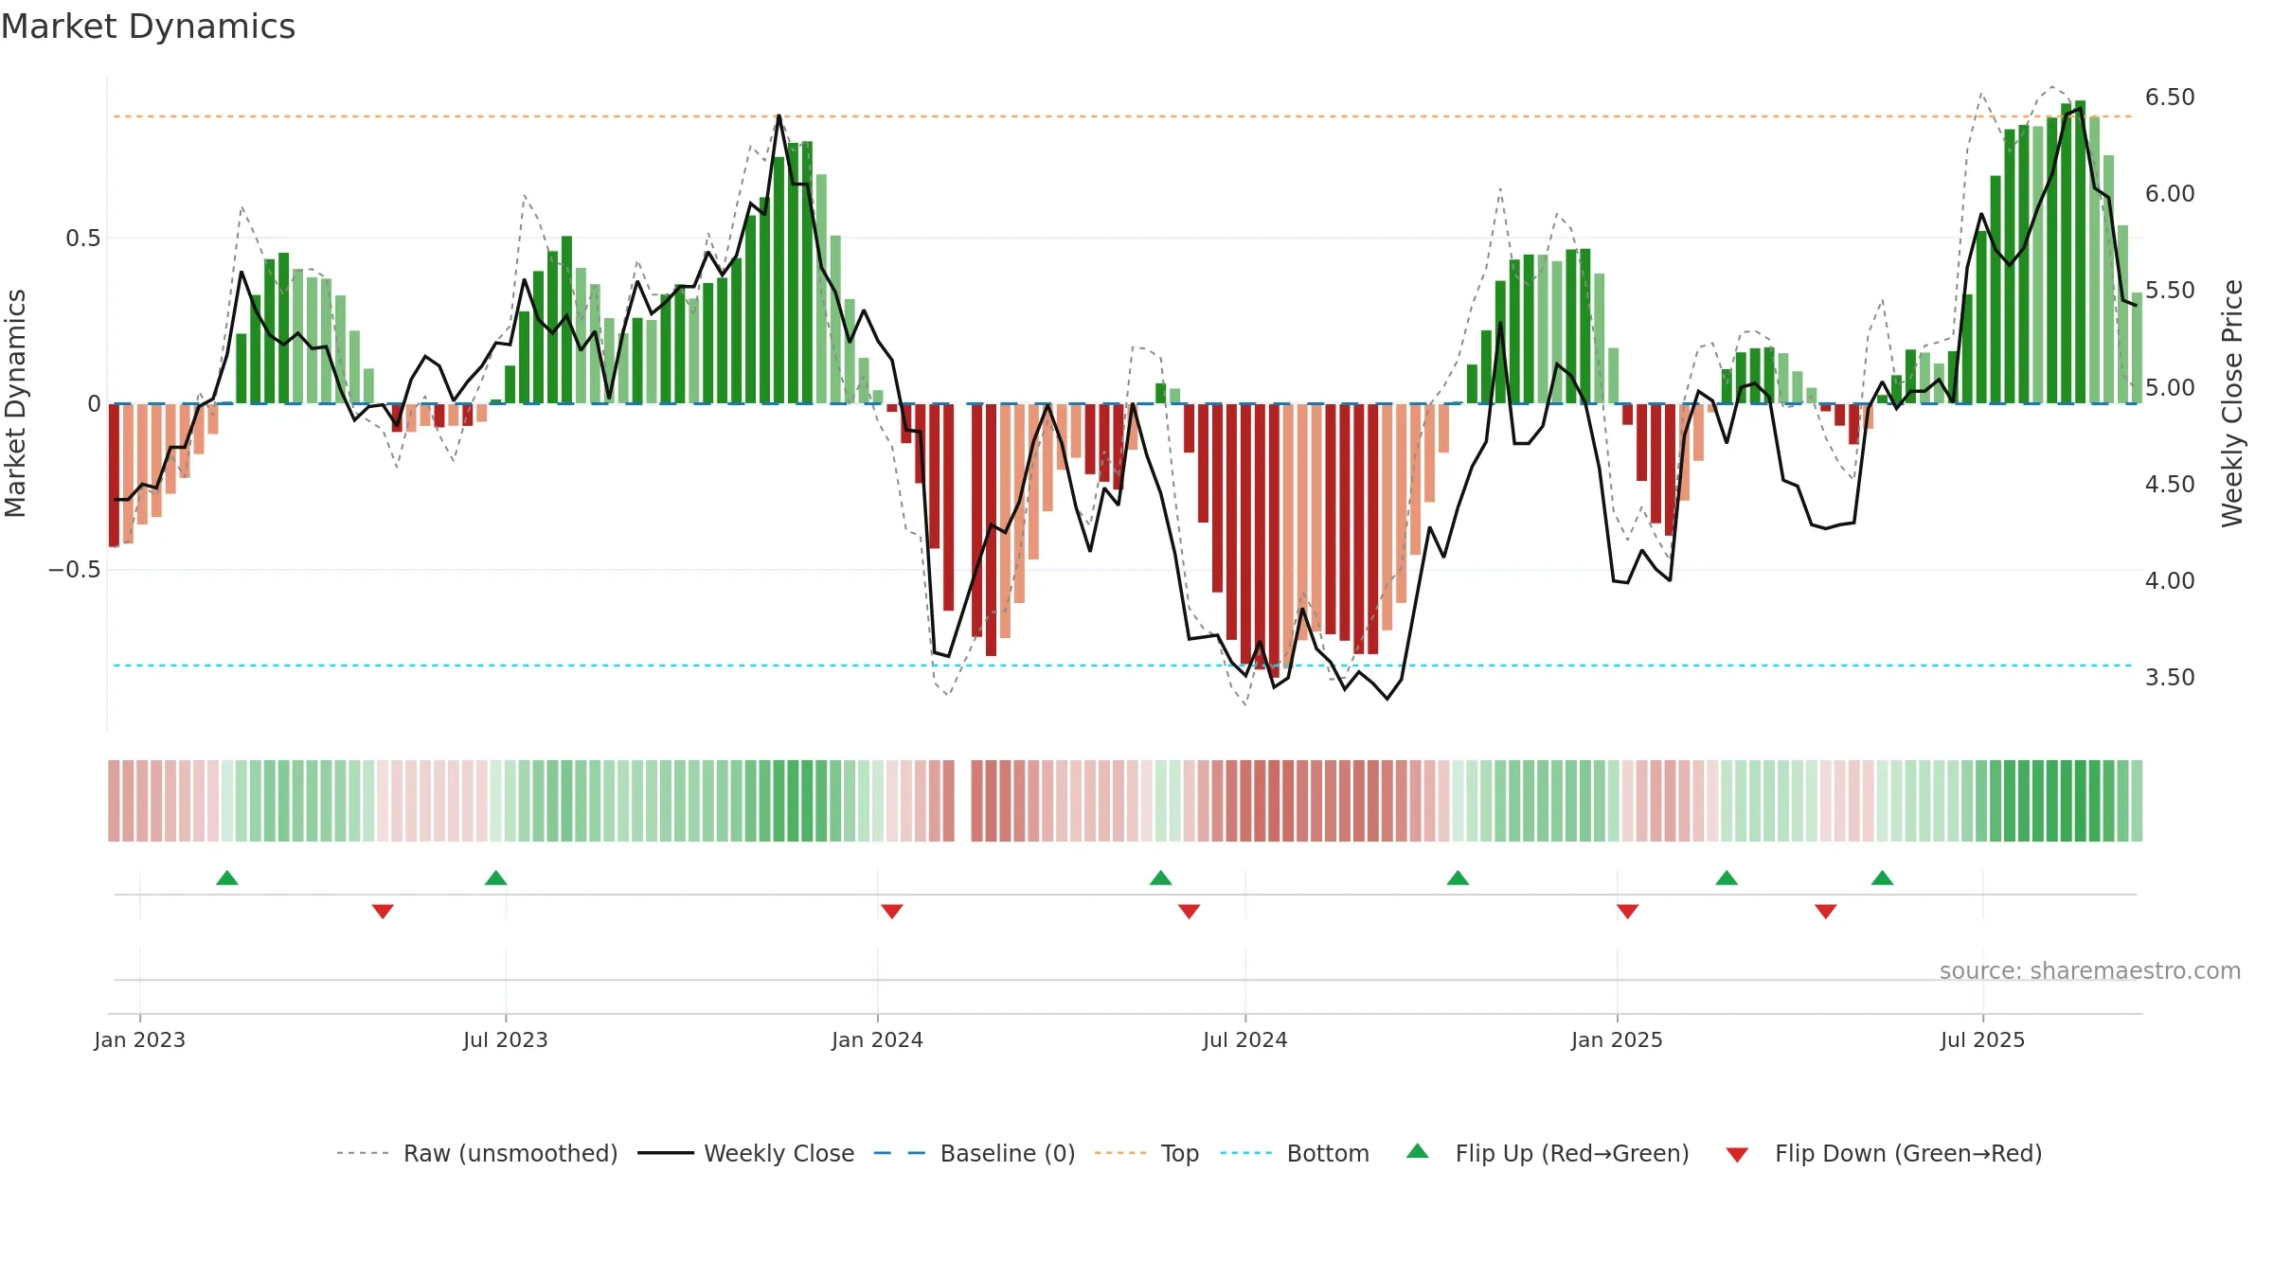
Task: Click the red Flip Down triangle near June 2024
Action: click(x=1190, y=912)
